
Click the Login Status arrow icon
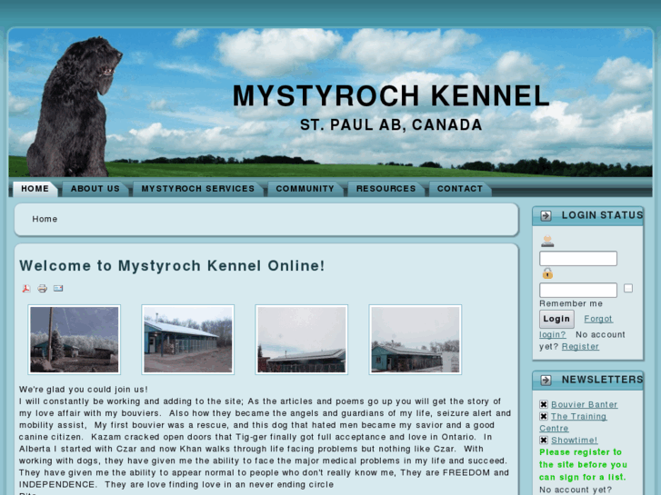point(546,215)
